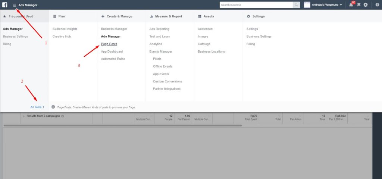382x179 pixels.
Task: Click the 1.00 Per Person cell
Action: [183, 117]
